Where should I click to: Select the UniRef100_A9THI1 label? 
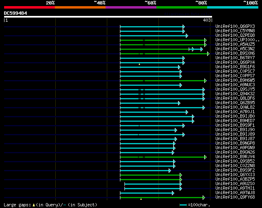[235, 188]
